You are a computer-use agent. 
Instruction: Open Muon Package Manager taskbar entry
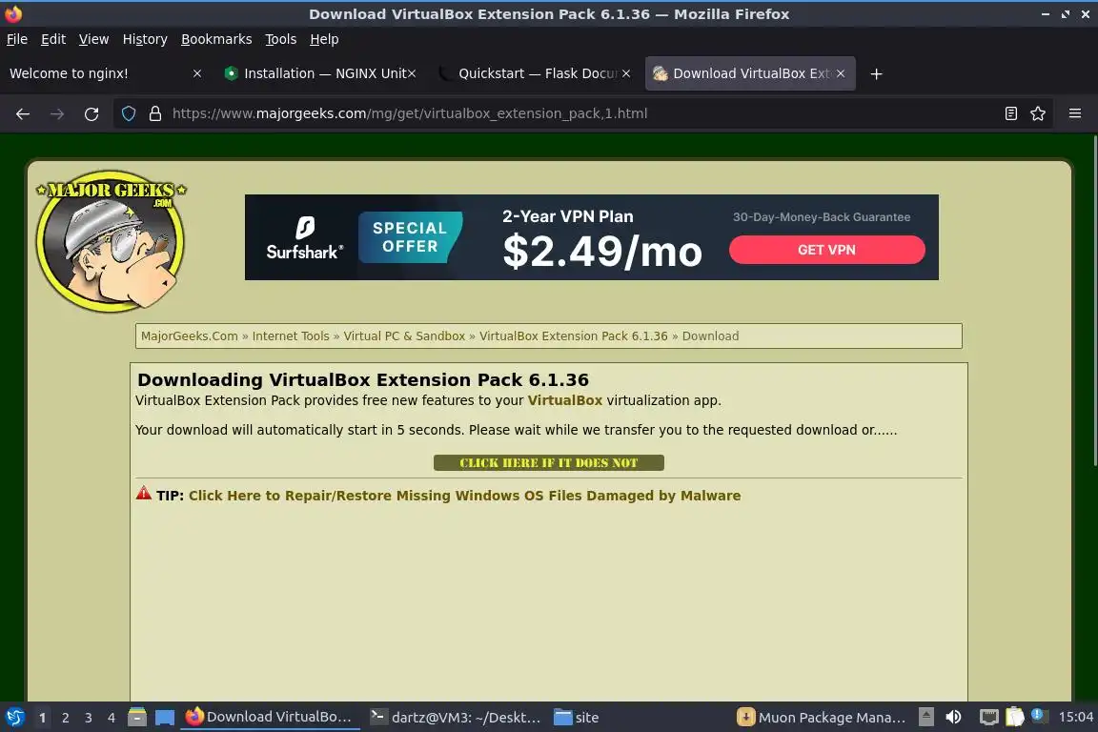[x=823, y=718]
